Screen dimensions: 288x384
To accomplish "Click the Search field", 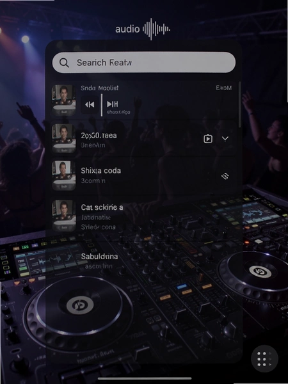I will [144, 62].
